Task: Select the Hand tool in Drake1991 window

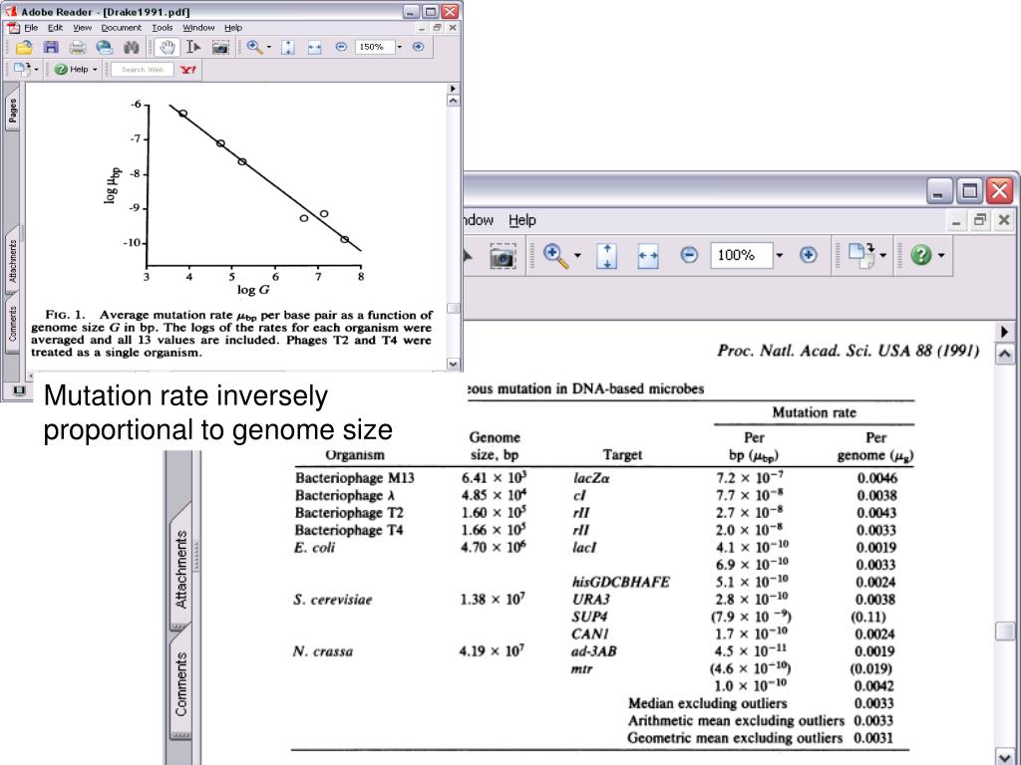Action: click(168, 47)
